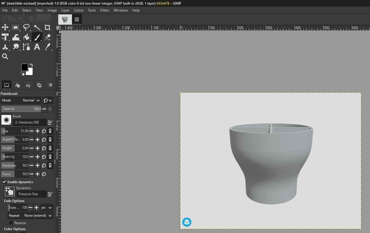The height and width of the screenshot is (233, 370).
Task: Choose the Crop tool
Action: coord(48,28)
